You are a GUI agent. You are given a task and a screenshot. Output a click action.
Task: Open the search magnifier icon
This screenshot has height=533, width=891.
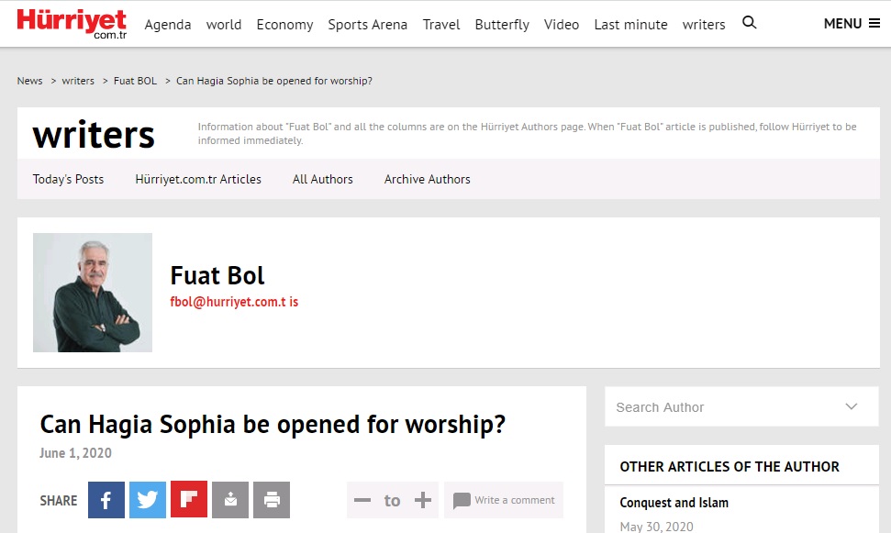click(750, 23)
